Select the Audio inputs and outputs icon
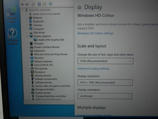This screenshot has width=158, height=119. pyautogui.click(x=30, y=14)
